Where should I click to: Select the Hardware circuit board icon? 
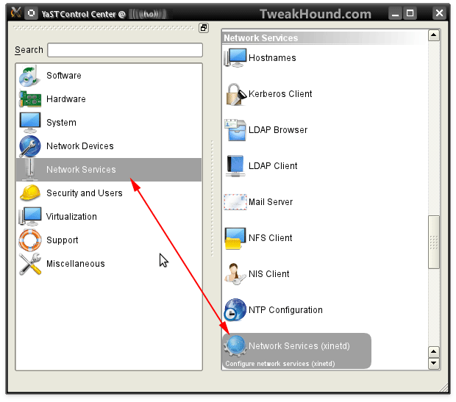30,99
